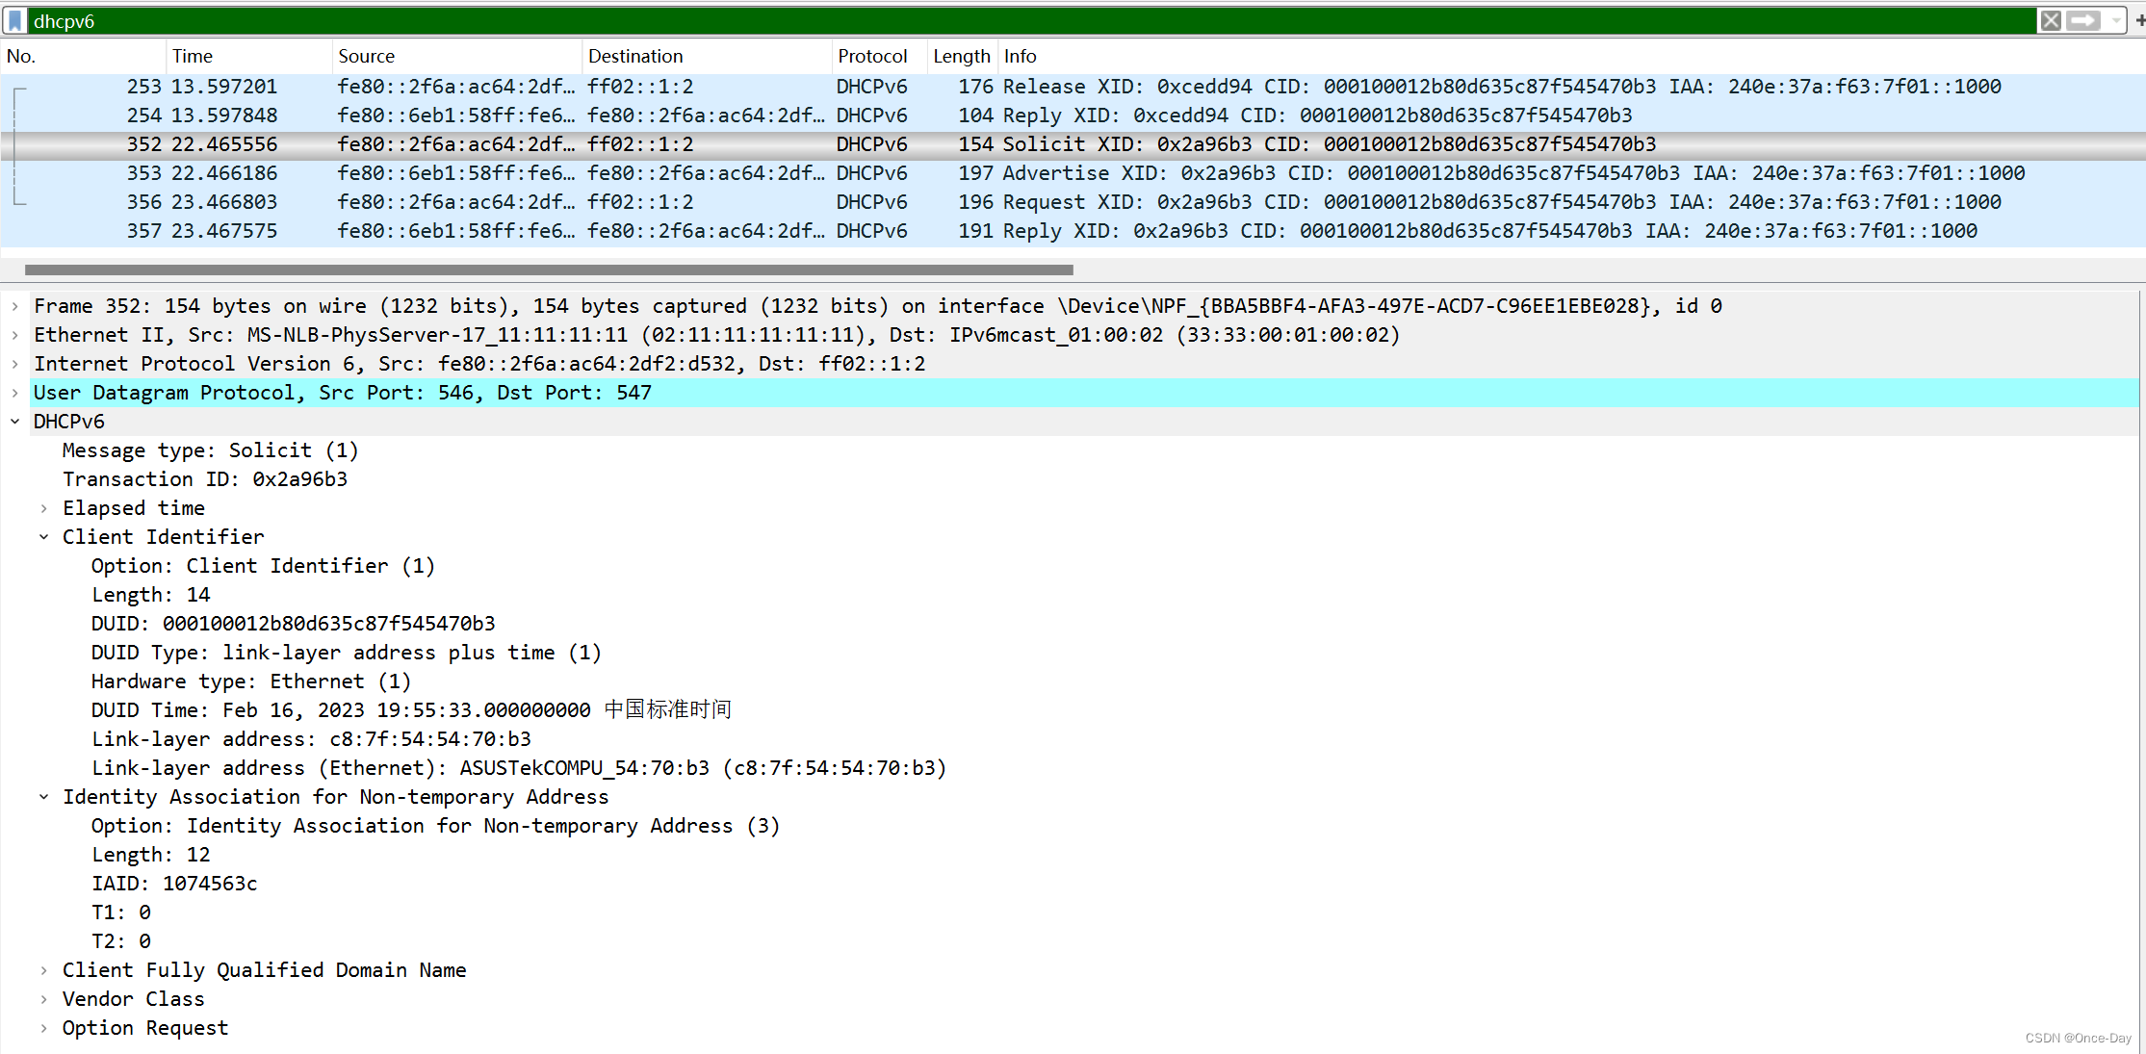Collapse the Client Identifier option
This screenshot has height=1054, width=2146.
pos(44,537)
